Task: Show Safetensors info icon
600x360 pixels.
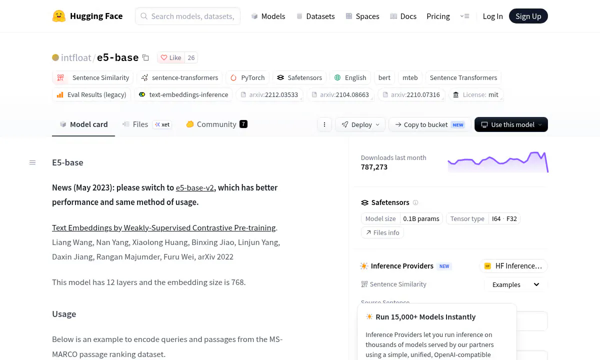Action: point(415,202)
